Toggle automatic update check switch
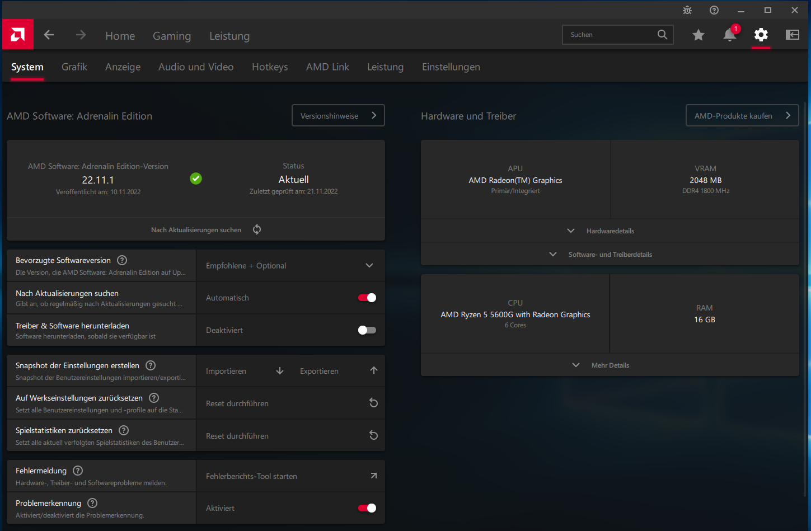The height and width of the screenshot is (531, 811). 367,298
